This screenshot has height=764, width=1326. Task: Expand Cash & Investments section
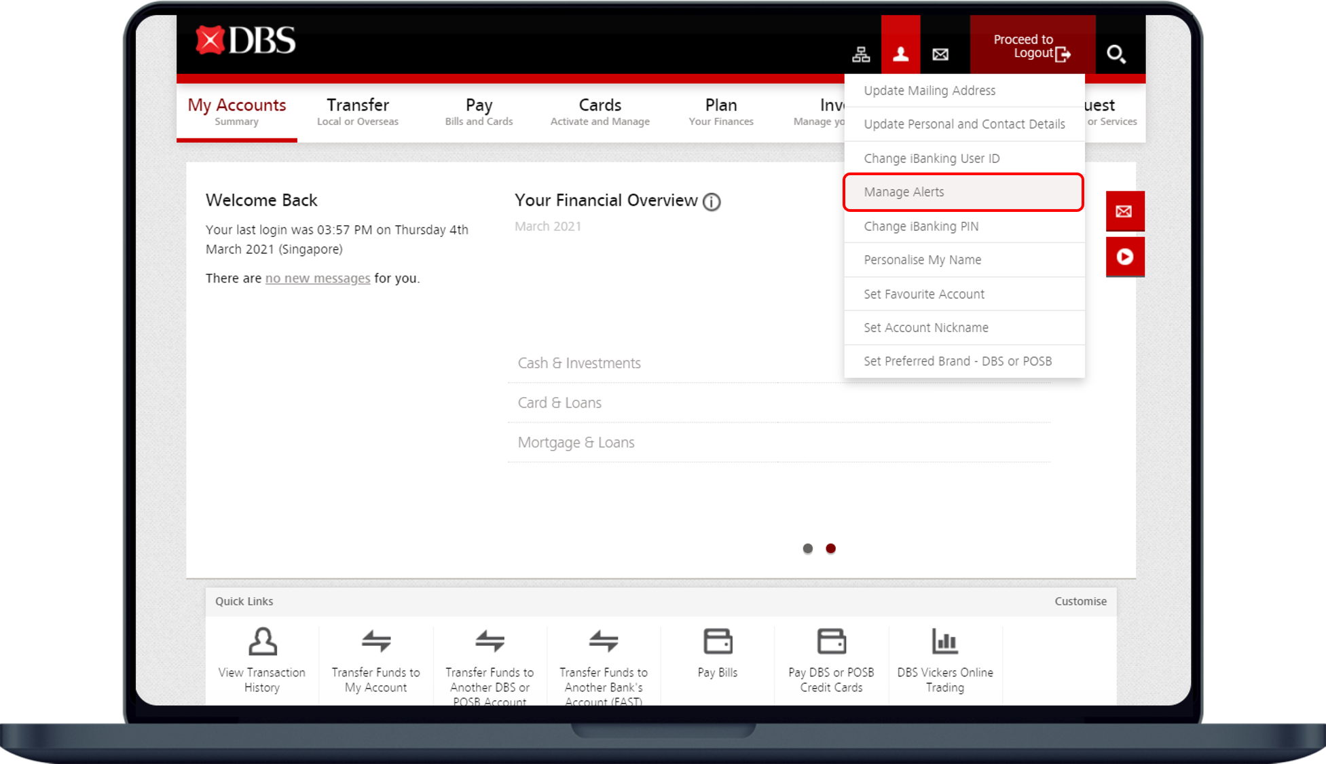click(579, 363)
